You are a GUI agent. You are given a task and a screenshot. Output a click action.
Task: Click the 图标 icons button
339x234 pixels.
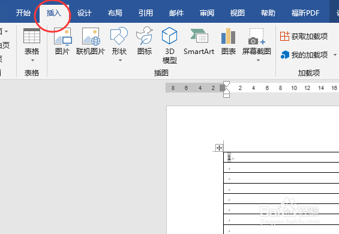point(145,36)
